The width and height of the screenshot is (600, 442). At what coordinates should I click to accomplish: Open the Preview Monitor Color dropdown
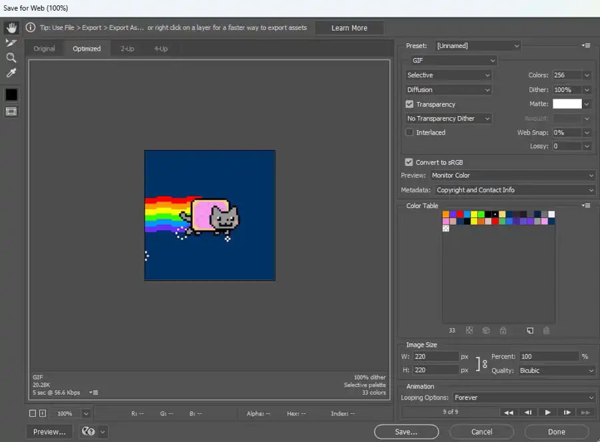(x=513, y=175)
